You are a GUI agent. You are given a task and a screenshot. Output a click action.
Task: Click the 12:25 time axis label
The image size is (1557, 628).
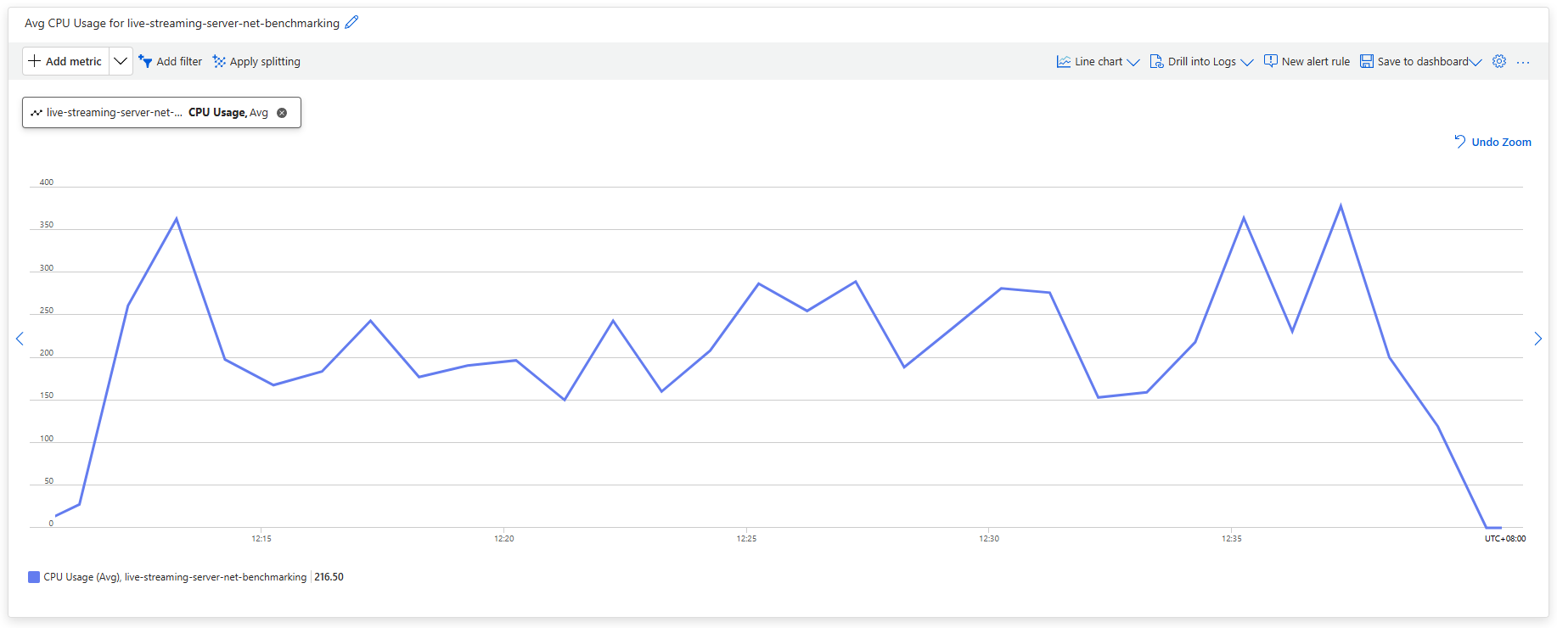746,539
